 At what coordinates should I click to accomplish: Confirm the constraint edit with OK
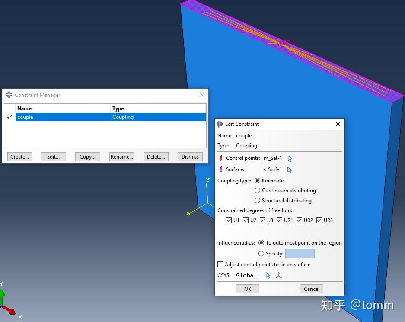[247, 289]
